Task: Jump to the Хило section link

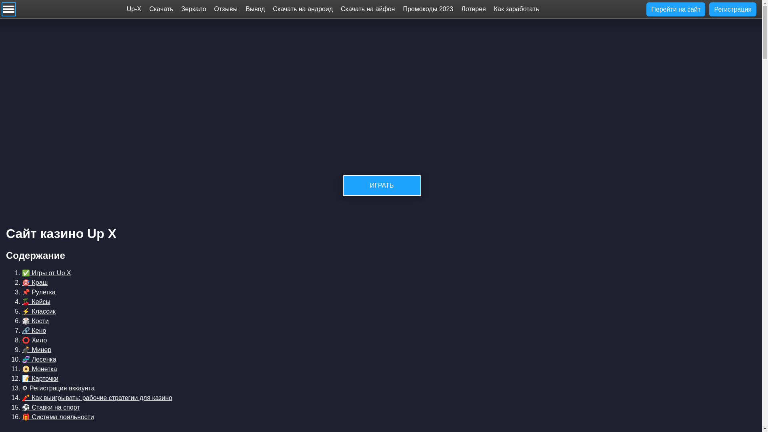Action: click(34, 340)
